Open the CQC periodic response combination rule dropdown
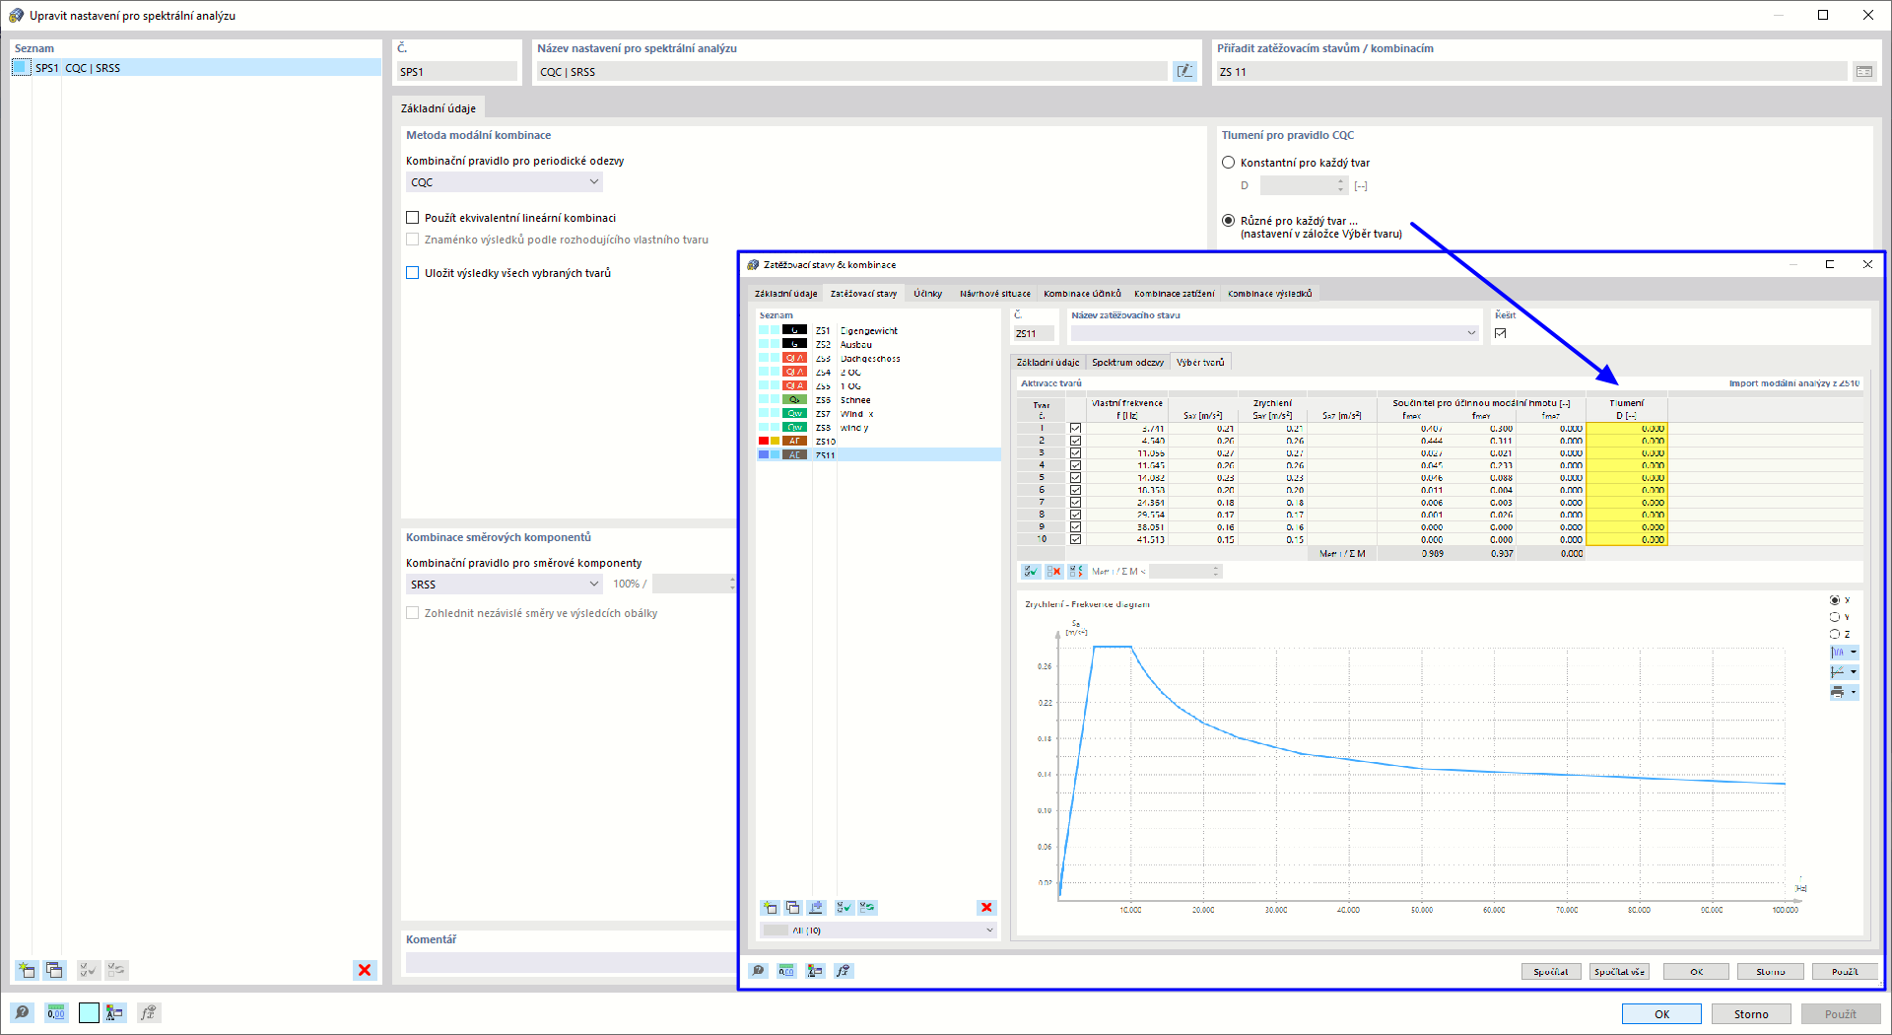Viewport: 1892px width, 1035px height. [504, 182]
